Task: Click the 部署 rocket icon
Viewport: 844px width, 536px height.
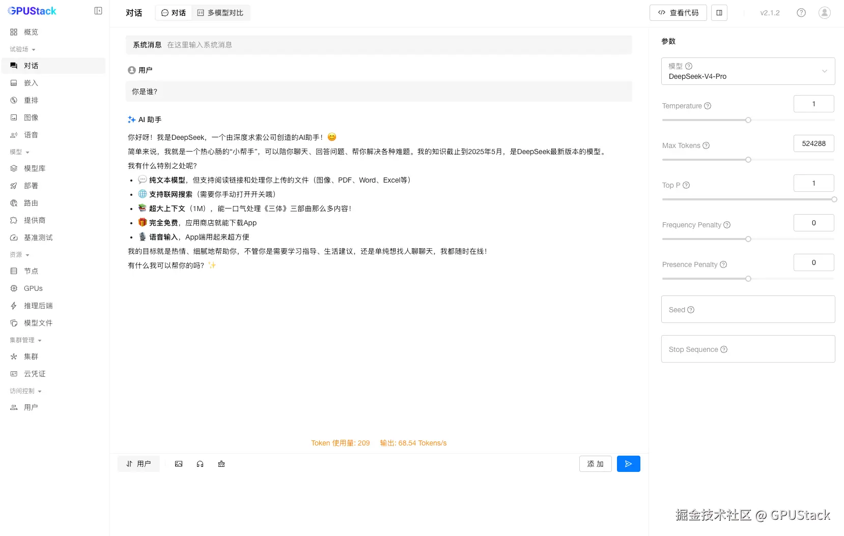Action: pyautogui.click(x=14, y=186)
